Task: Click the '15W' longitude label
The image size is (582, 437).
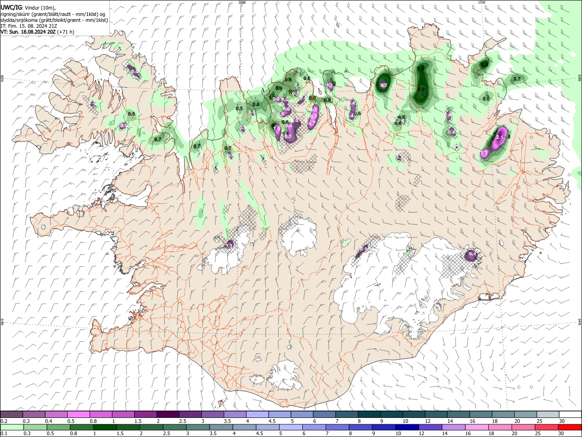Action: click(482, 2)
